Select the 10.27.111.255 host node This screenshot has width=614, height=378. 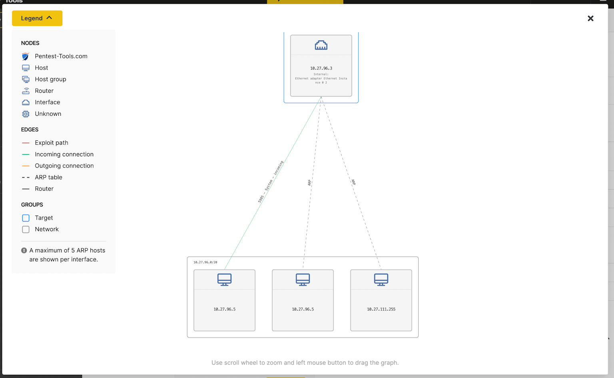click(x=381, y=300)
